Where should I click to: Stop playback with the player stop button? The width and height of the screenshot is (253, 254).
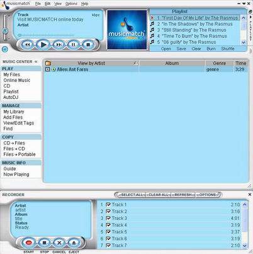(88, 45)
